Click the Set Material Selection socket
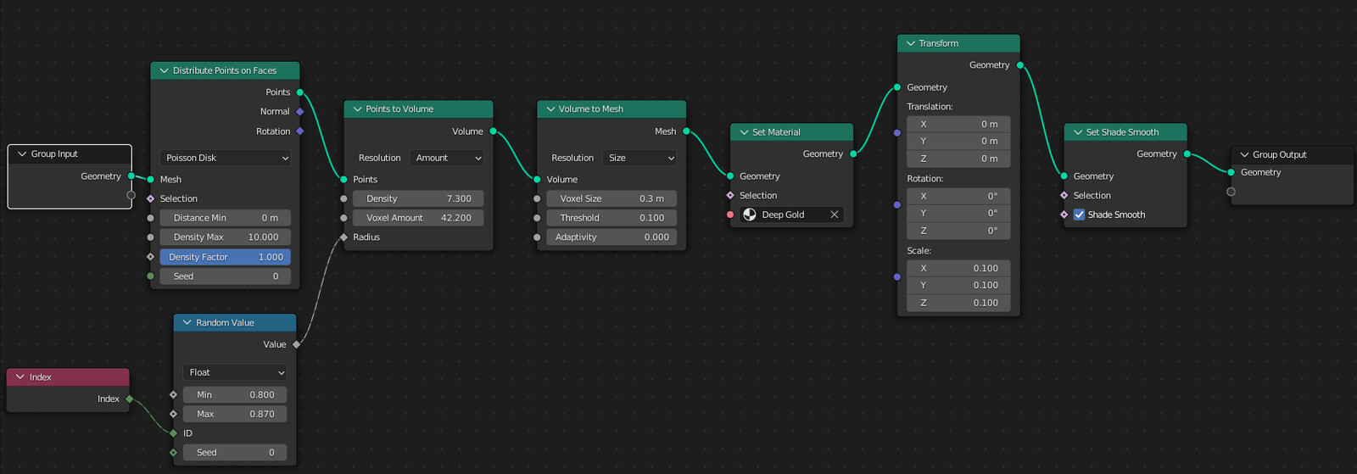This screenshot has height=474, width=1357. pyautogui.click(x=730, y=196)
